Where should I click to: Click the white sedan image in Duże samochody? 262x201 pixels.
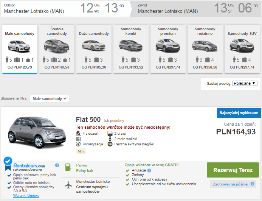point(94,45)
